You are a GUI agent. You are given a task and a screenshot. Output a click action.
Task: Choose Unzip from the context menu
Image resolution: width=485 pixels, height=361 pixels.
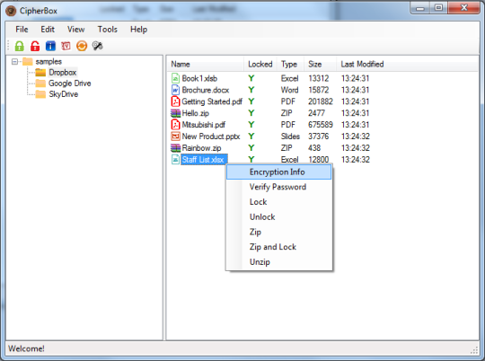coord(279,262)
